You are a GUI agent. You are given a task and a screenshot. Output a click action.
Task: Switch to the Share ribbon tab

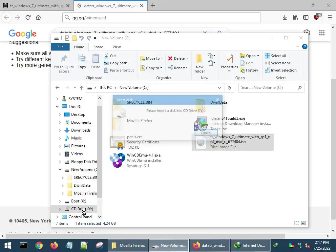[x=98, y=47]
